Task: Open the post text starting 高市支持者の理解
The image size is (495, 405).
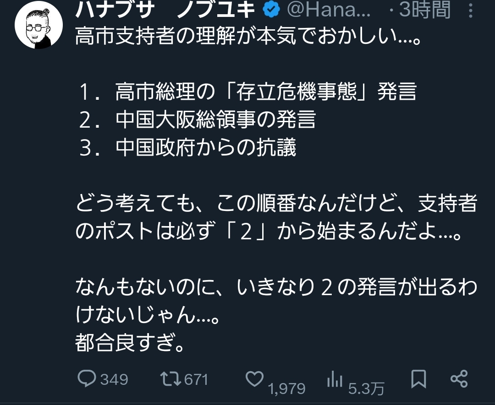Action: pos(248,36)
